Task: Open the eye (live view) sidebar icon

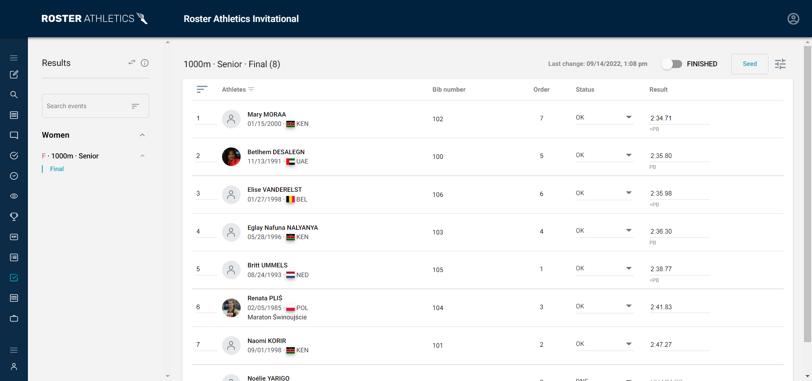Action: click(x=14, y=196)
